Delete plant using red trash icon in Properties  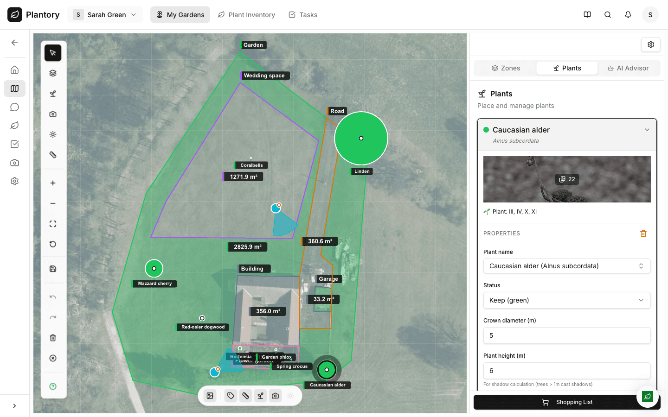(x=643, y=234)
